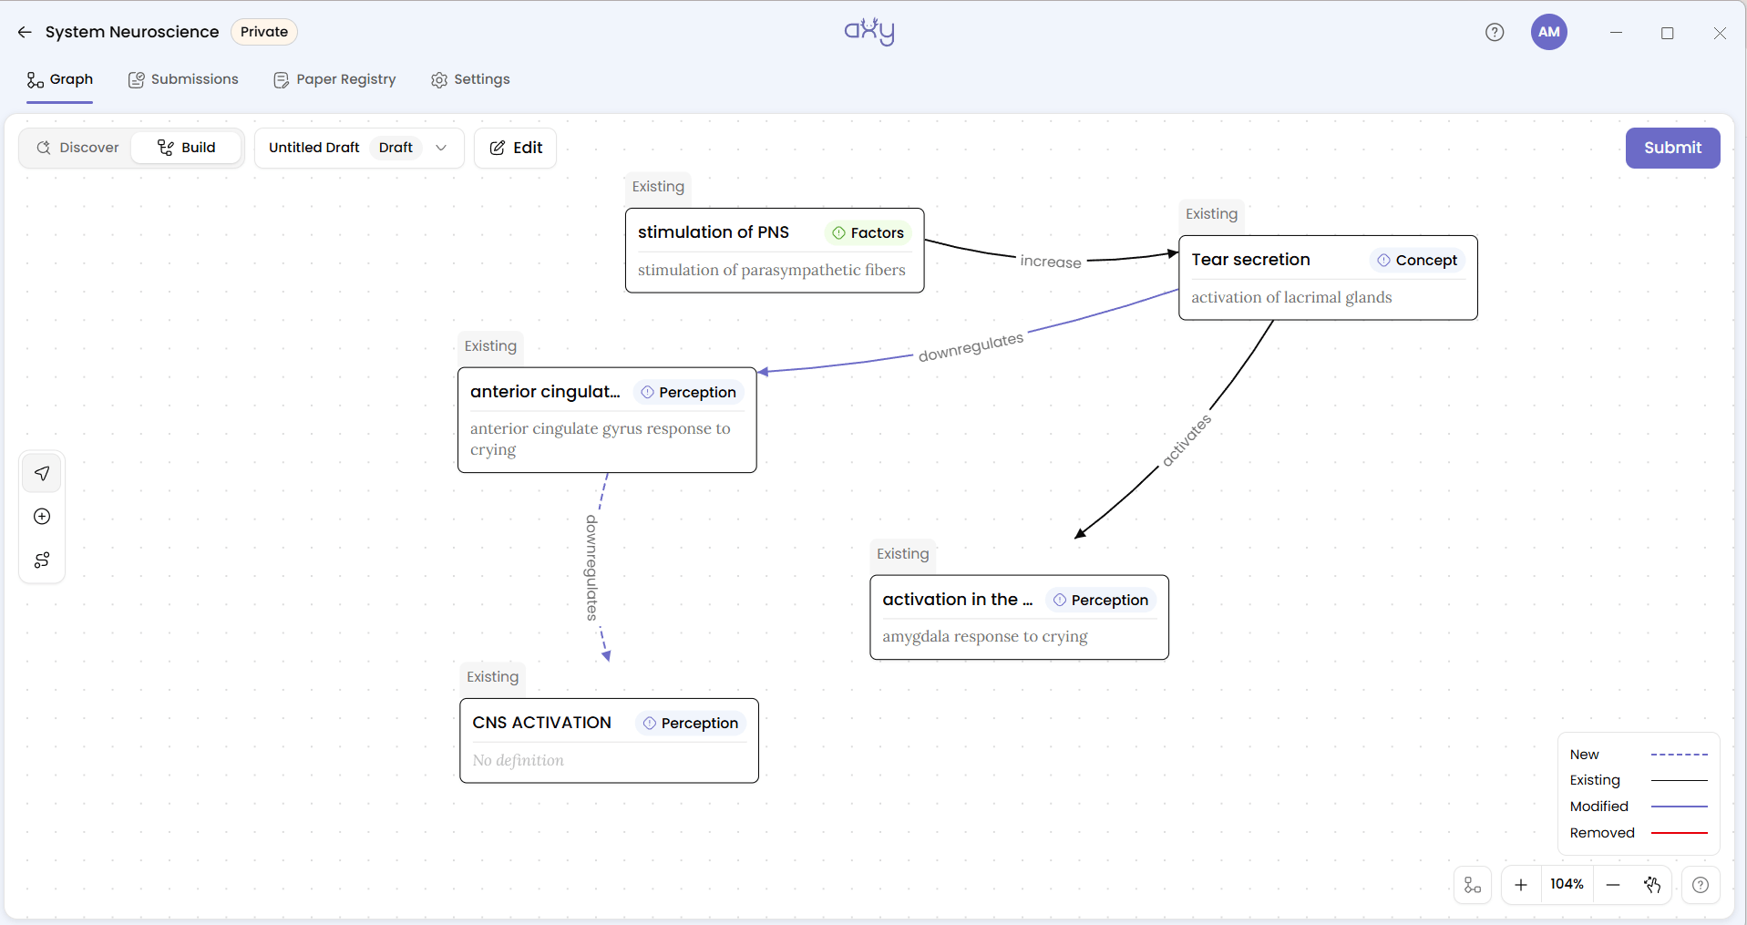Select the CNS ACTIVATION node
Viewport: 1747px width, 925px height.
click(609, 741)
